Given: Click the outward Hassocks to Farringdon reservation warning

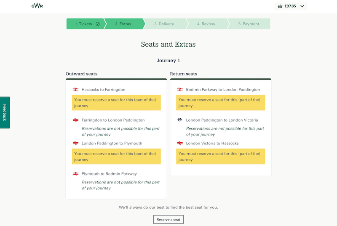Looking at the screenshot, I should tap(116, 103).
